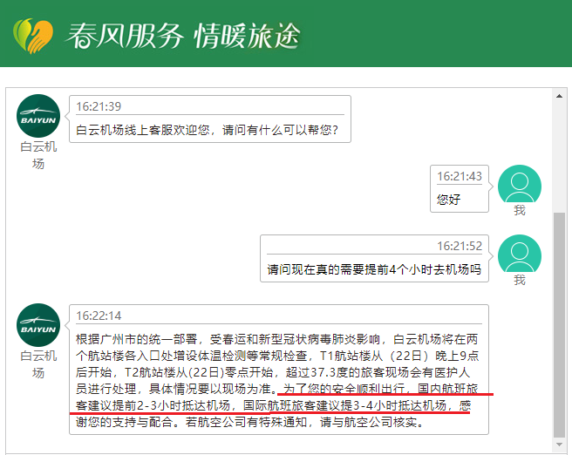Click the last line 谢您的支持与配合
The width and height of the screenshot is (572, 455).
[x=250, y=422]
